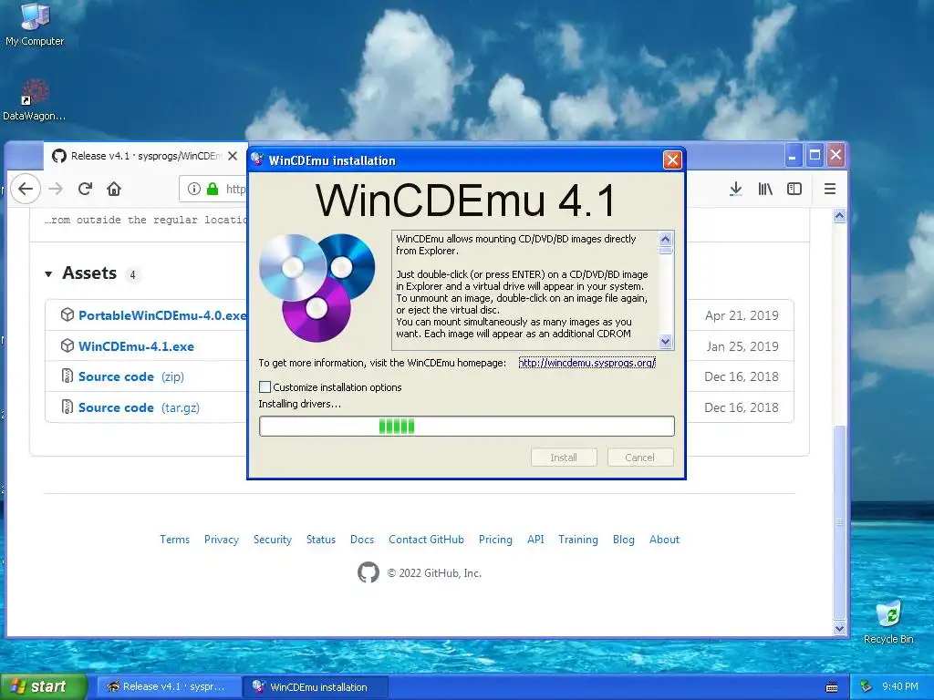Download Source code tar.gz archive
934x700 pixels.
139,407
